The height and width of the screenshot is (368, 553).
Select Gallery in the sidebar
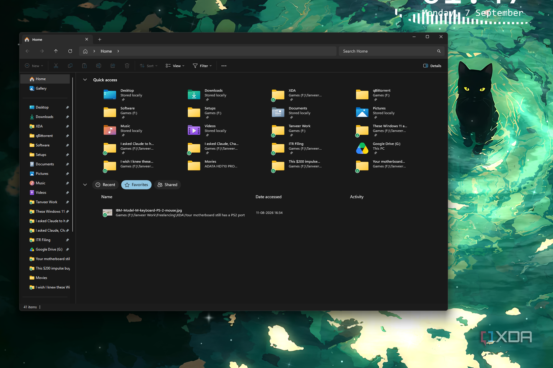(45, 88)
